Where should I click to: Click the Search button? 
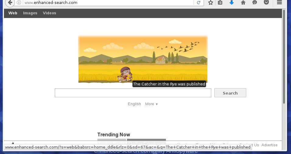(x=230, y=93)
